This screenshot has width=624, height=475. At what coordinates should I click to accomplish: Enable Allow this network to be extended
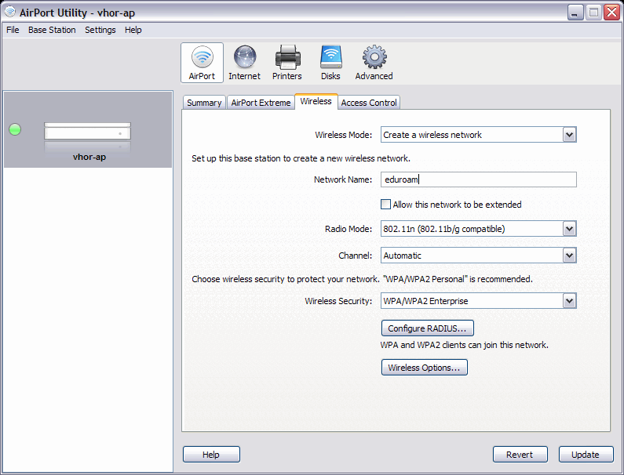click(385, 205)
